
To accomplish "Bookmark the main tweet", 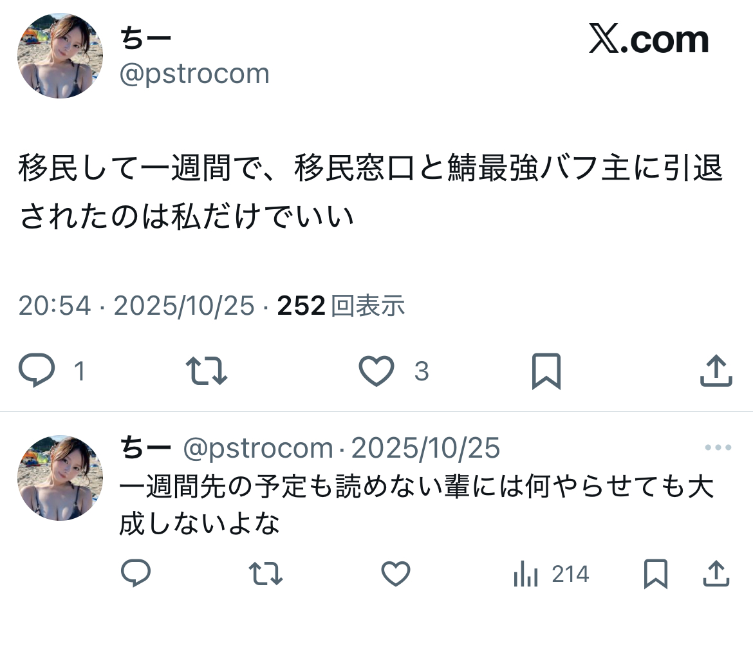I will (546, 371).
